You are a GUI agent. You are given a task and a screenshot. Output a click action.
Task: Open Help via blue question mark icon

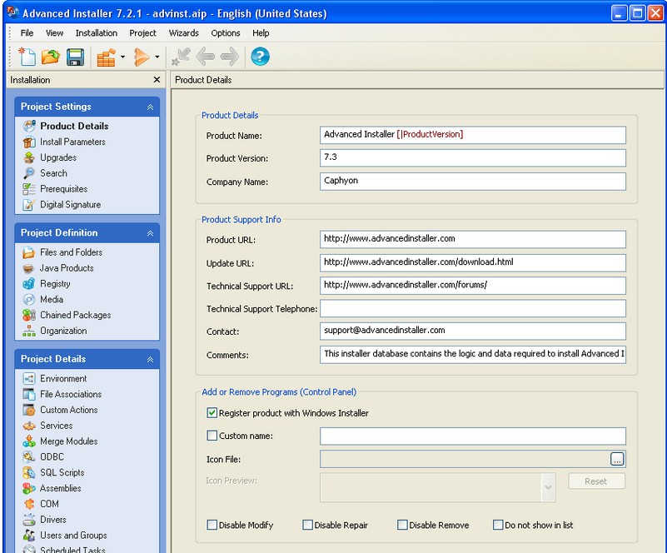(260, 57)
